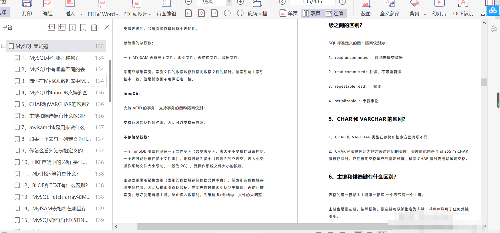Toggle 双页 double page view
The width and height of the screenshot is (500, 233).
click(x=312, y=13)
